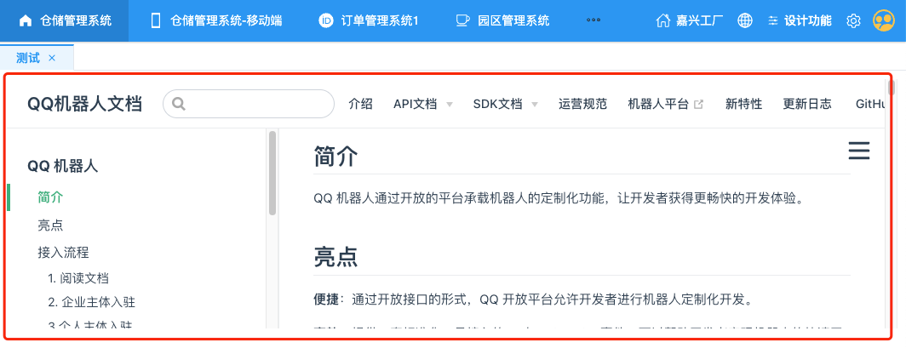Viewport: 906px width, 348px height.
Task: Select 亮点 in the sidebar
Action: point(50,225)
